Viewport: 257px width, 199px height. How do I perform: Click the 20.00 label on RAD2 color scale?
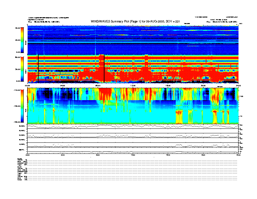coord(18,40)
